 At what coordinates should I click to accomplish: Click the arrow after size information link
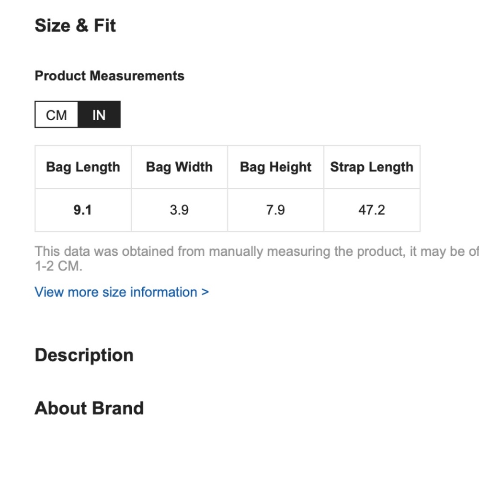click(205, 292)
